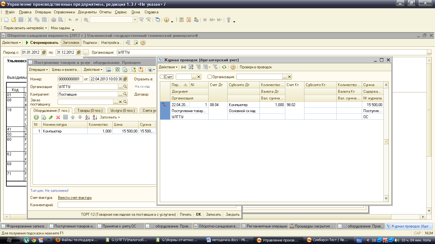Click the Search magnifier icon in main toolbar
The width and height of the screenshot is (435, 244).
[x=86, y=20]
